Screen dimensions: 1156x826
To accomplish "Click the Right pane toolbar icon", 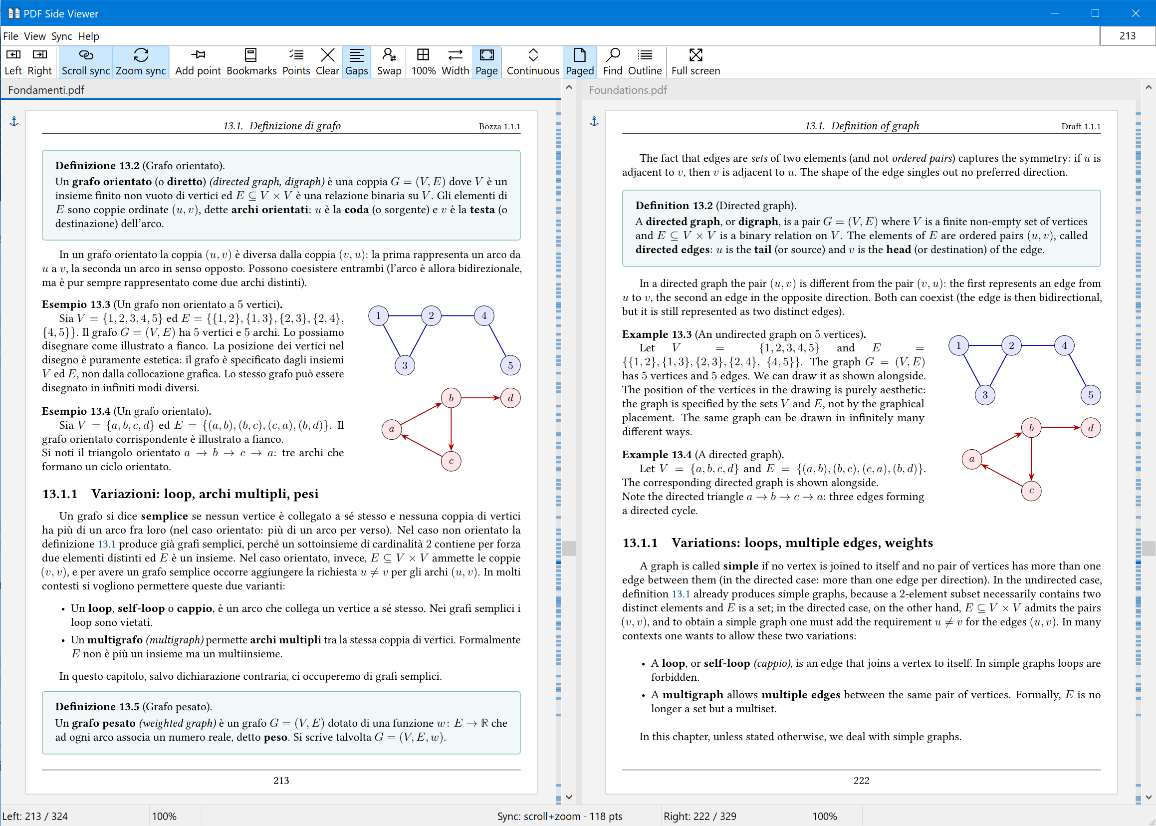I will [39, 62].
